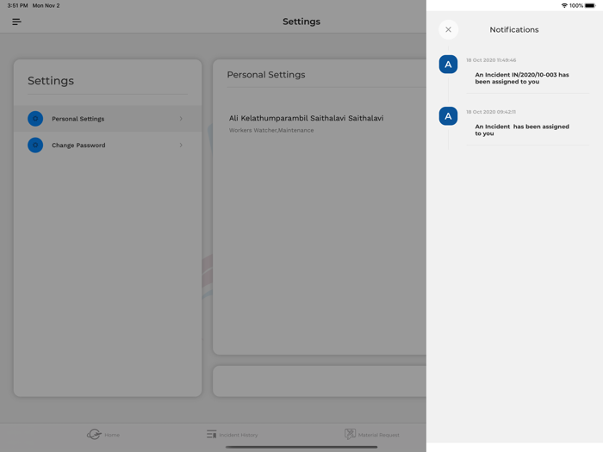Switch to the Material Request tab label

tap(379, 436)
